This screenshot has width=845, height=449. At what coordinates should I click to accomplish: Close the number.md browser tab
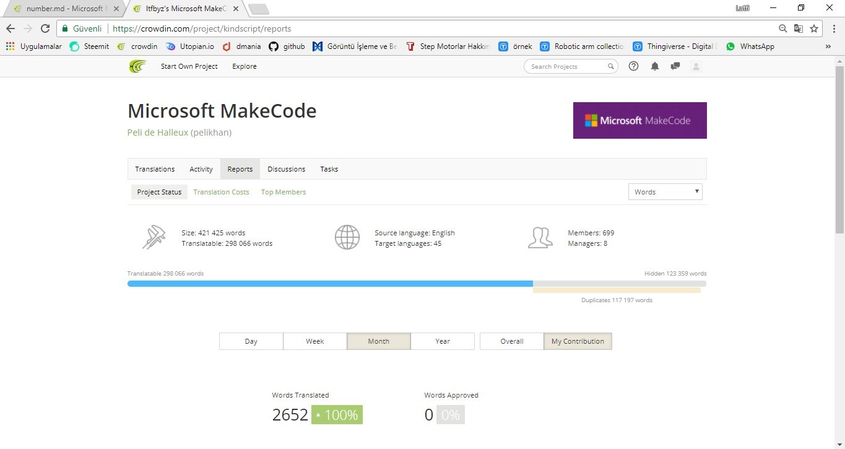coord(116,9)
